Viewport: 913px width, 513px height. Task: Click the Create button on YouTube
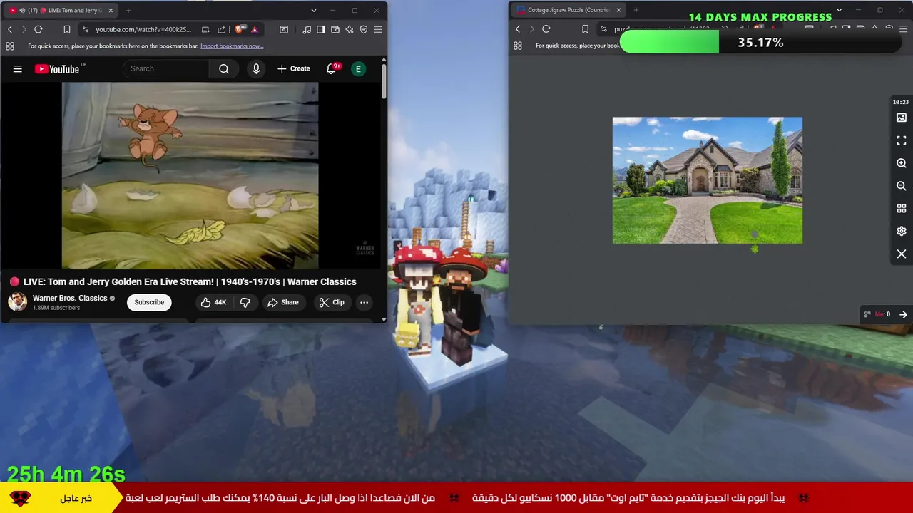(293, 69)
